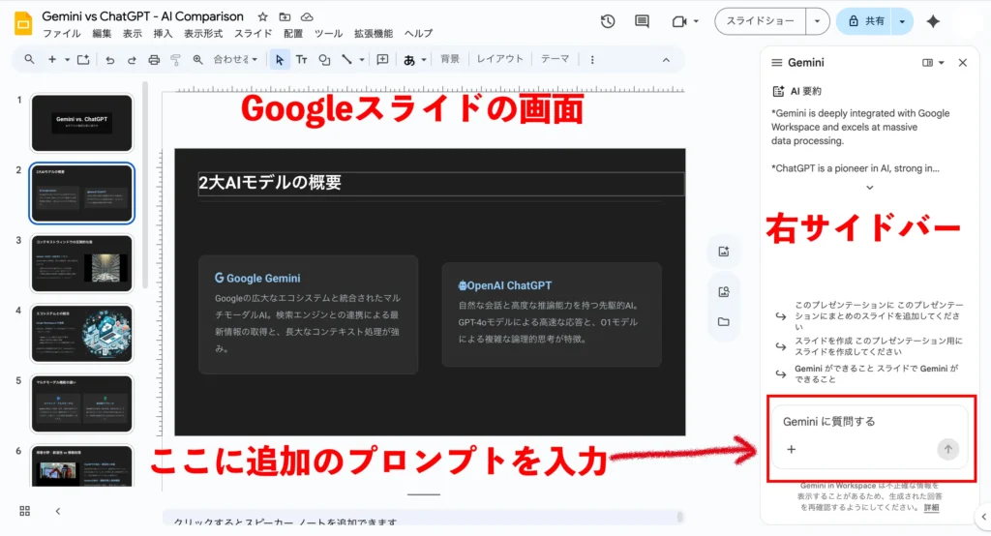Image resolution: width=991 pixels, height=536 pixels.
Task: Select the arrow cursor tool
Action: (x=280, y=60)
